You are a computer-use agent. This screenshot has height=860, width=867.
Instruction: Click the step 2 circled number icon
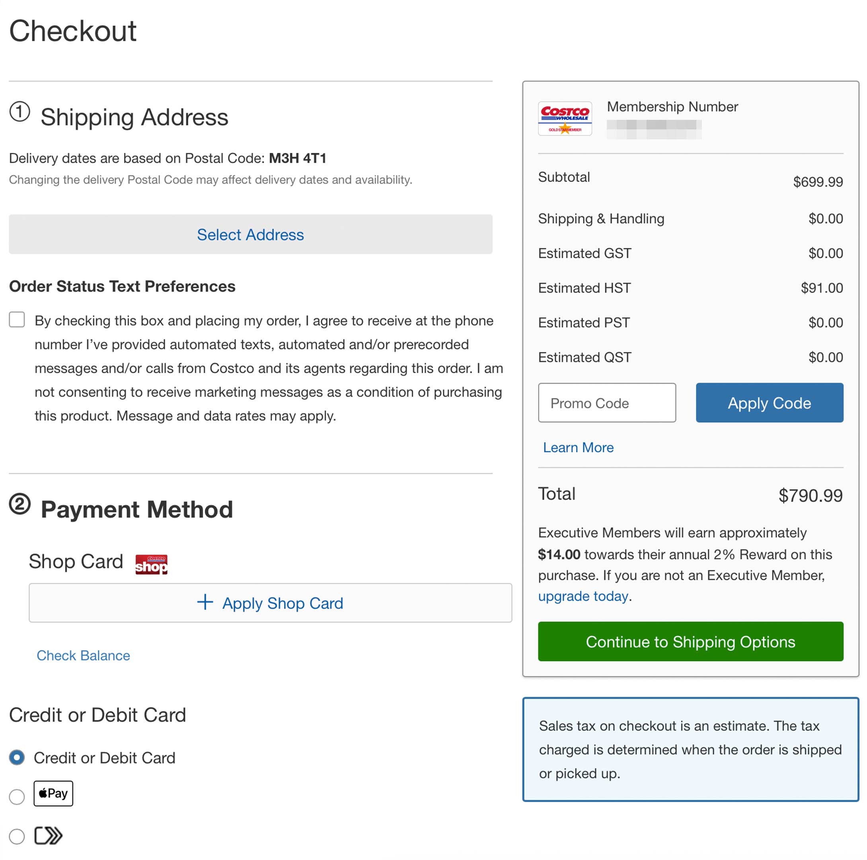(x=20, y=504)
